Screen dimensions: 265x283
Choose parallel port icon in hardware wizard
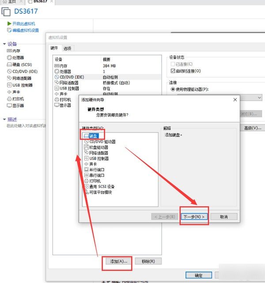[x=87, y=170]
